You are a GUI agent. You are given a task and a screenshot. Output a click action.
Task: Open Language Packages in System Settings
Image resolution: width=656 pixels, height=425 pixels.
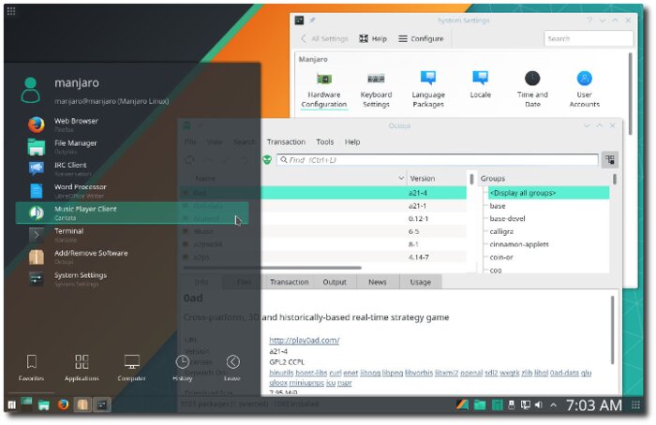(428, 89)
